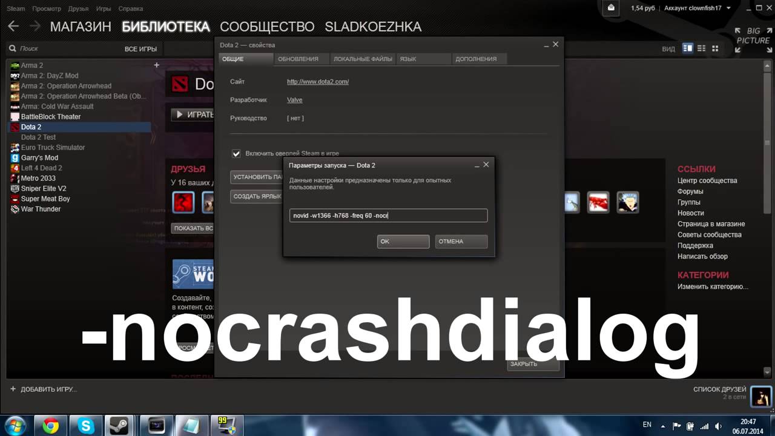Screen dimensions: 775x436
Task: Click the Sniper Elite V2 icon
Action: click(15, 188)
